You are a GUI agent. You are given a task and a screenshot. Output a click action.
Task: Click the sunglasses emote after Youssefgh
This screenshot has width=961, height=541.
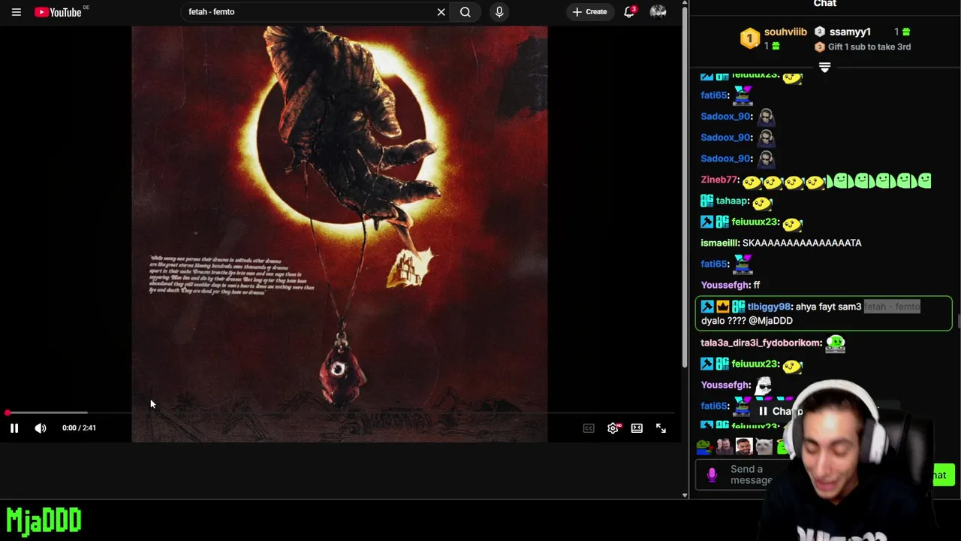764,385
